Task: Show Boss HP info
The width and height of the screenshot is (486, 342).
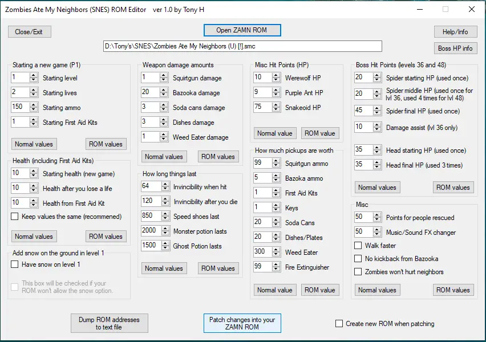Action: [455, 48]
